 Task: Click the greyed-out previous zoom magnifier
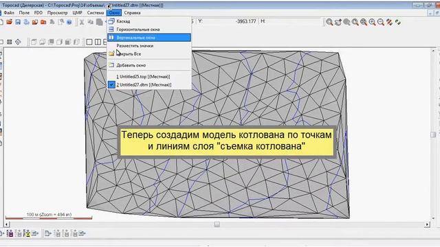pyautogui.click(x=346, y=22)
